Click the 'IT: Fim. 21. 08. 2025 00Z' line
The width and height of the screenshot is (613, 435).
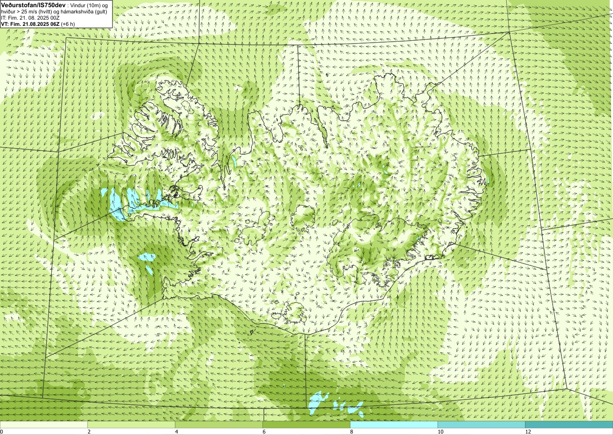pyautogui.click(x=30, y=18)
